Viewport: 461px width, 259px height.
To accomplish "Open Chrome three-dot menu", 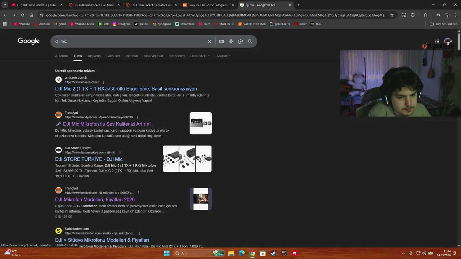I will pos(456,15).
